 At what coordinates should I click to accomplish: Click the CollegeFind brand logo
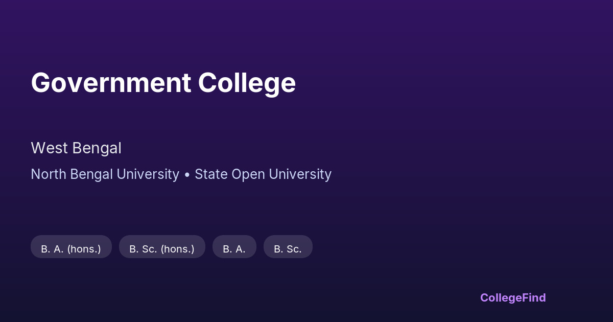[x=512, y=297]
